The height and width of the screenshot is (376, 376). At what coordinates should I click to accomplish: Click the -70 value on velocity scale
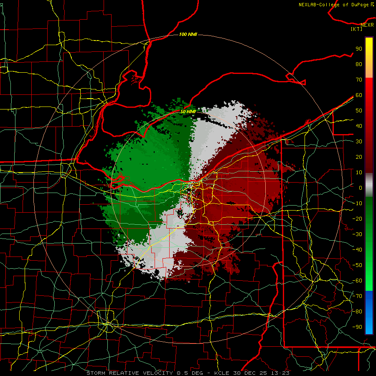click(357, 296)
